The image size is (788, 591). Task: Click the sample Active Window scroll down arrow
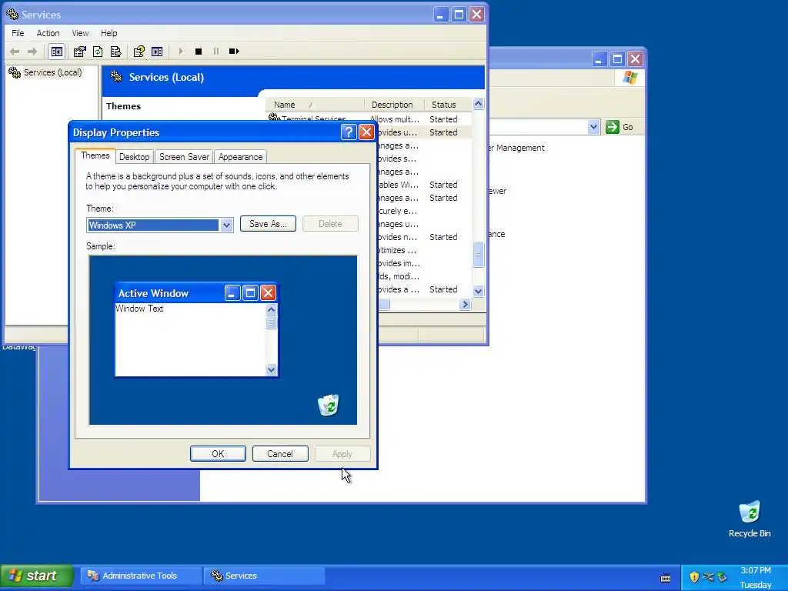pos(271,370)
